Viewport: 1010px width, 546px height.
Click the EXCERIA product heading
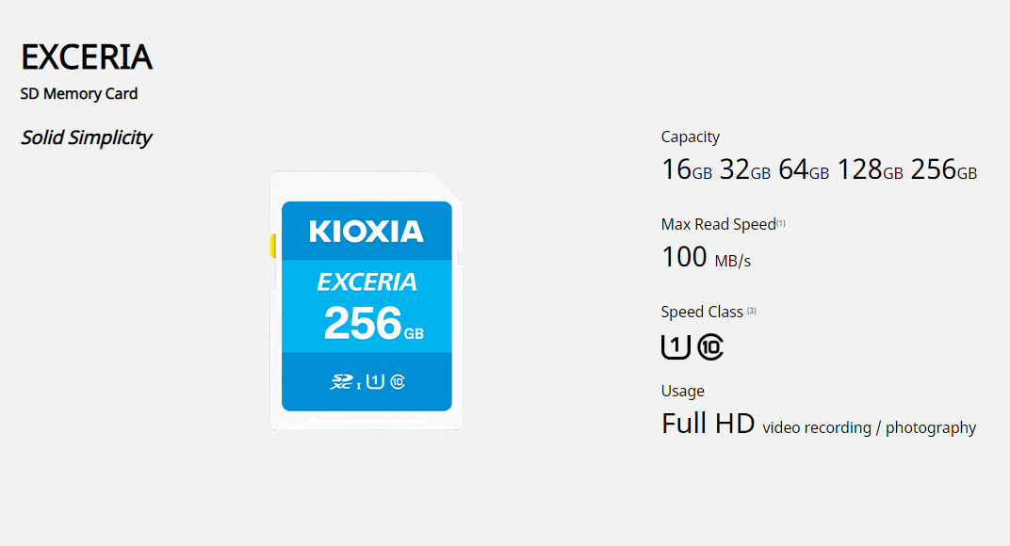click(x=87, y=56)
